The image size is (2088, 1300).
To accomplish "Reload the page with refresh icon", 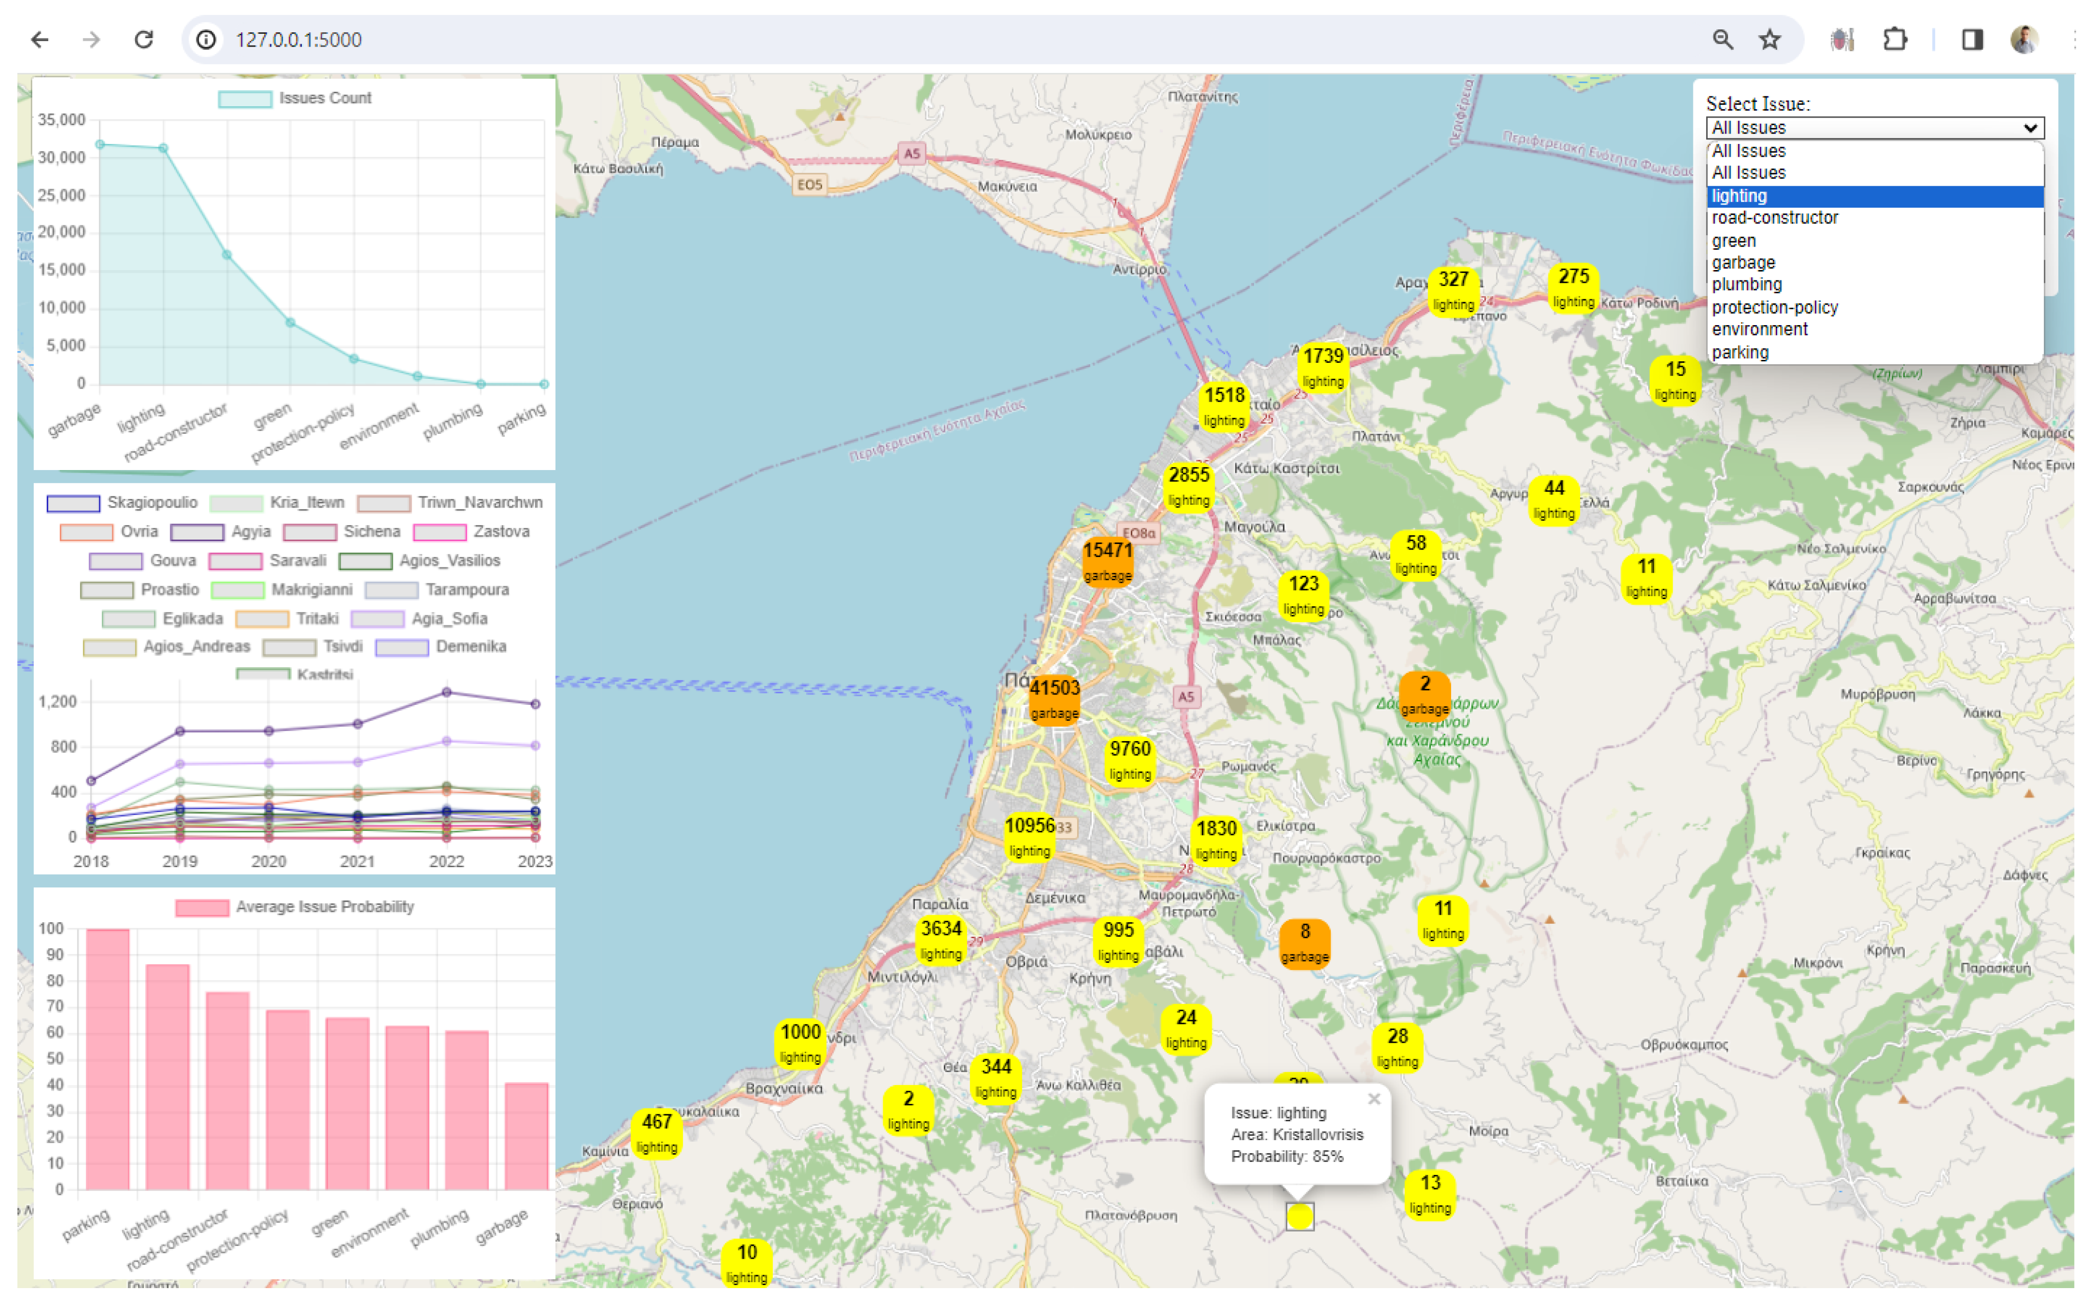I will click(x=143, y=40).
